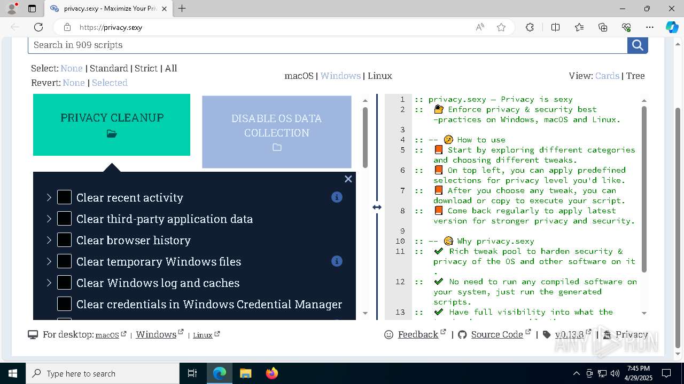This screenshot has height=384, width=684.
Task: Toggle Split screen view
Action: [x=555, y=27]
